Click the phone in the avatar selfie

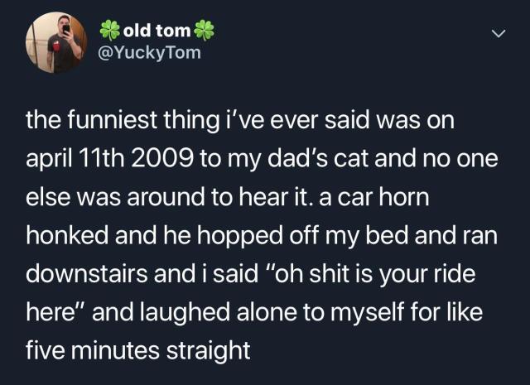pyautogui.click(x=66, y=29)
